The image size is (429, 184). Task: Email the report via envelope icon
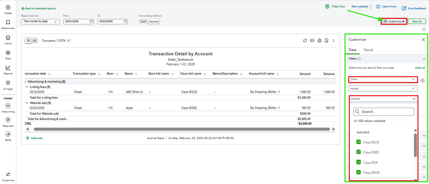(x=312, y=41)
